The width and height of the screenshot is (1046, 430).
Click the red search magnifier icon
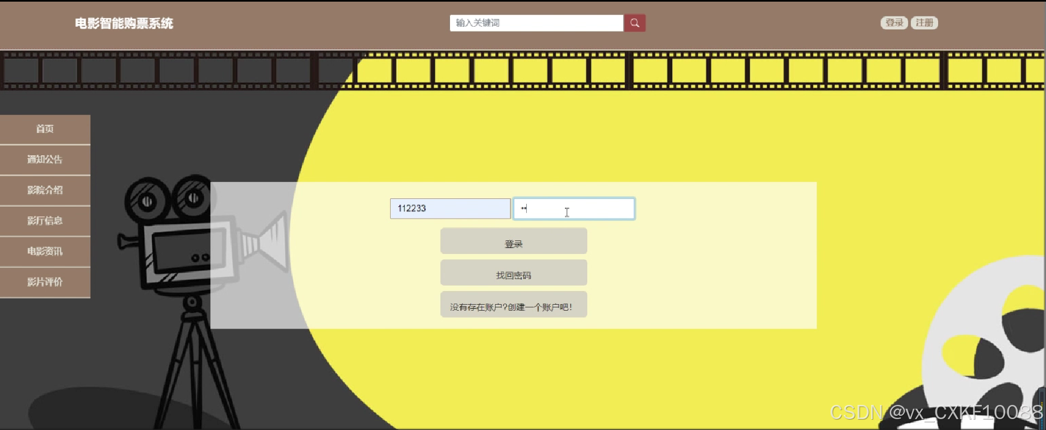pos(634,23)
